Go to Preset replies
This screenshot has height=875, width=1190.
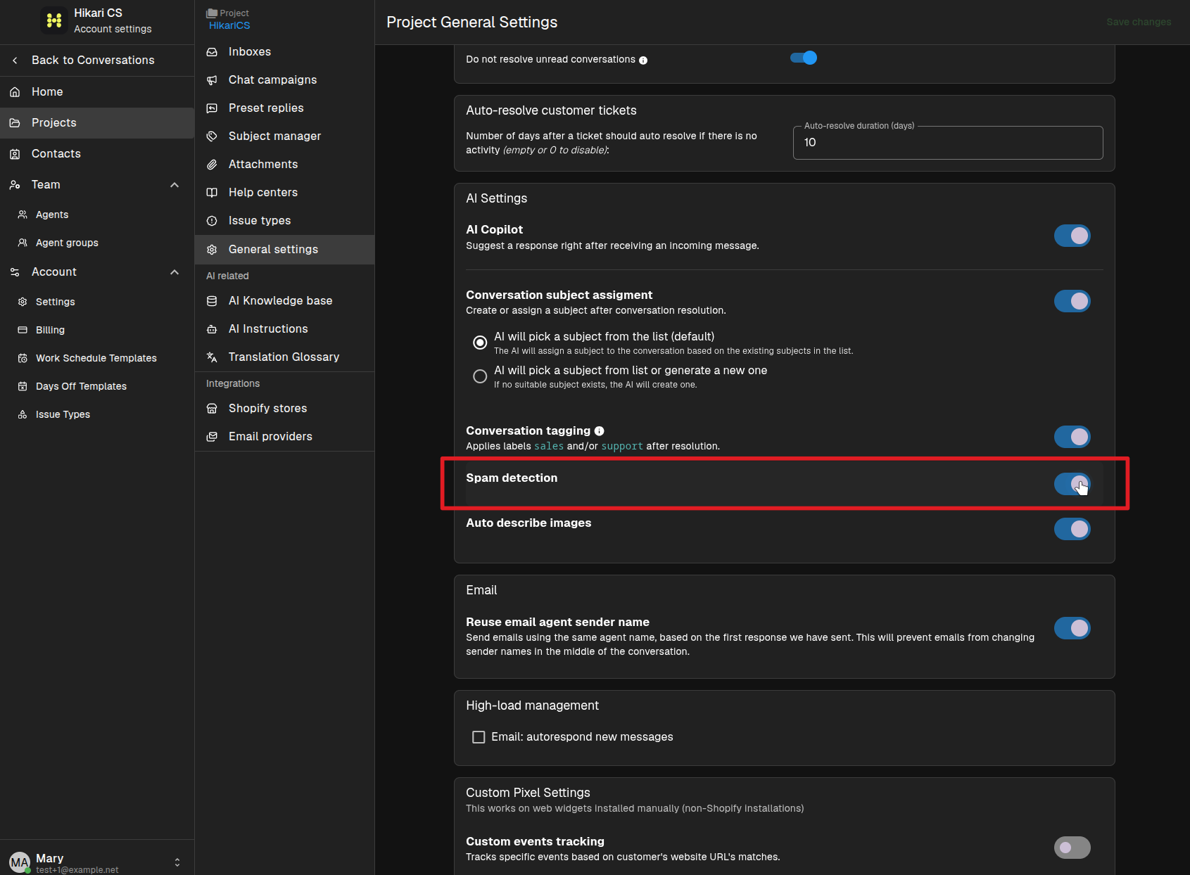click(x=284, y=108)
